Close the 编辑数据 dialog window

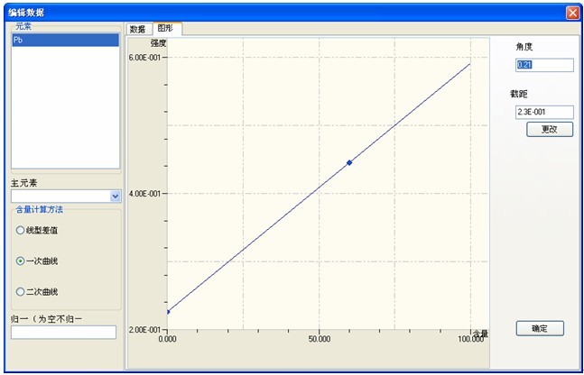point(572,12)
